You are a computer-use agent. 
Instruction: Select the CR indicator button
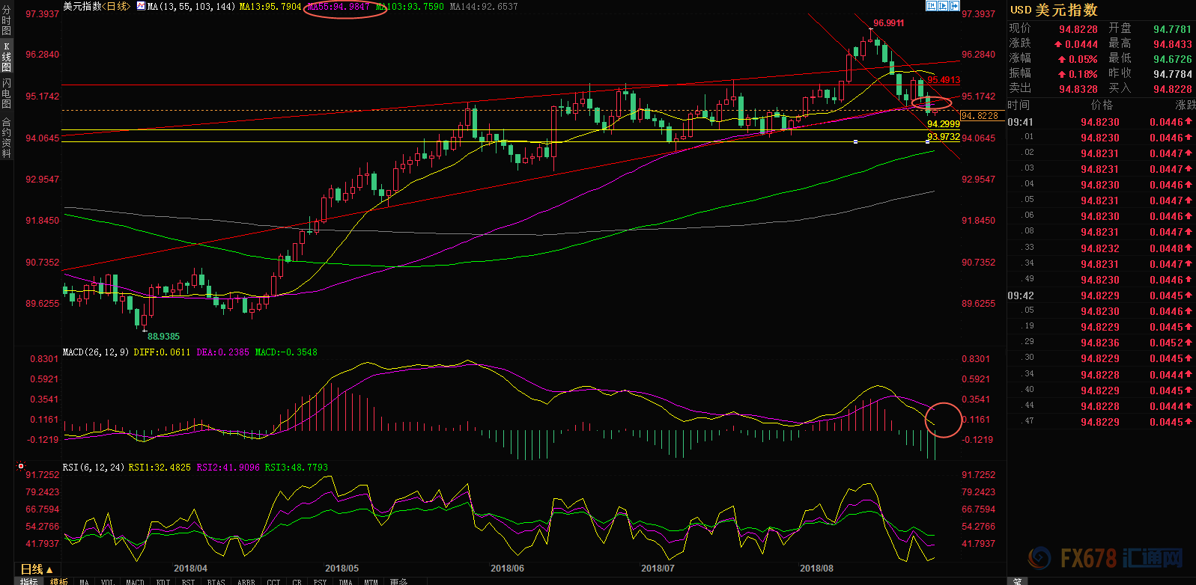[x=297, y=581]
